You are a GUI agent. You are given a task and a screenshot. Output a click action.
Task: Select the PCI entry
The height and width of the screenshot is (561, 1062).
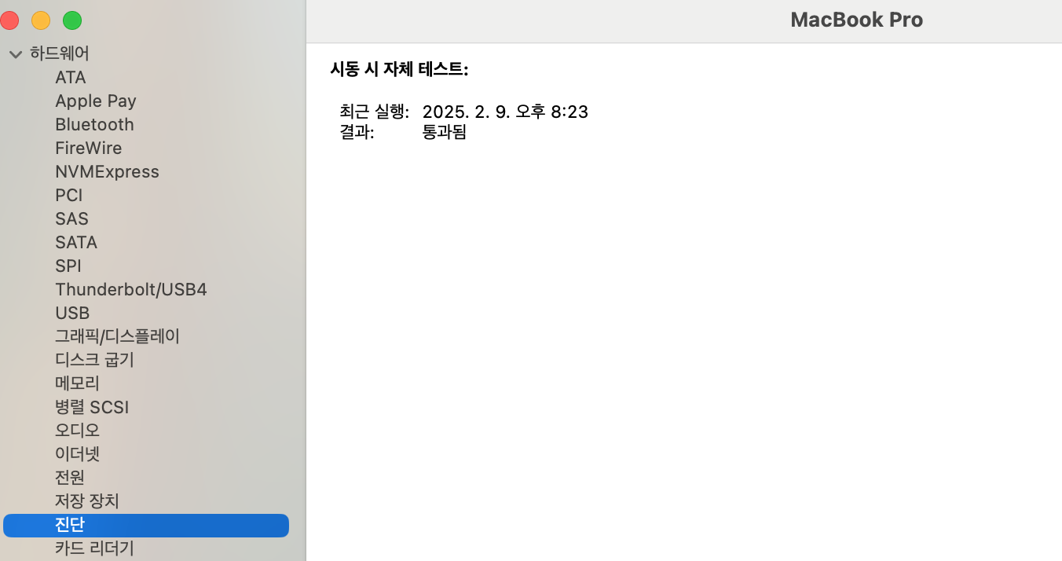(69, 196)
